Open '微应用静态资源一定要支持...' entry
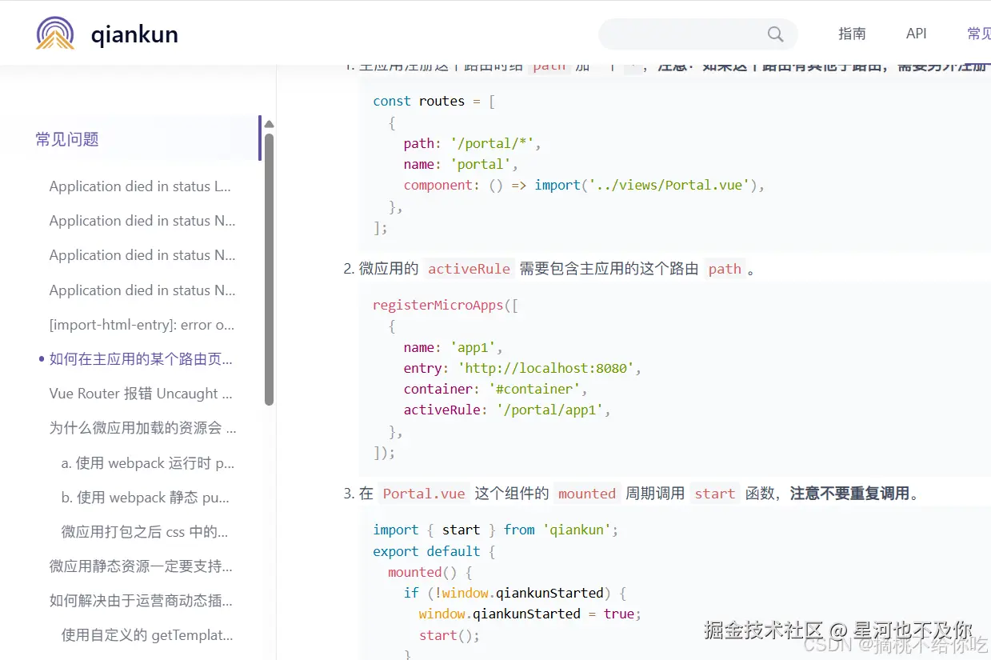The width and height of the screenshot is (991, 660). pyautogui.click(x=141, y=566)
